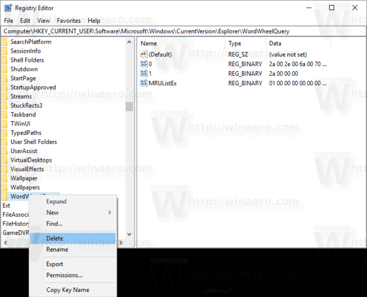Open the Favorites menu
This screenshot has height=297, width=367.
(69, 21)
